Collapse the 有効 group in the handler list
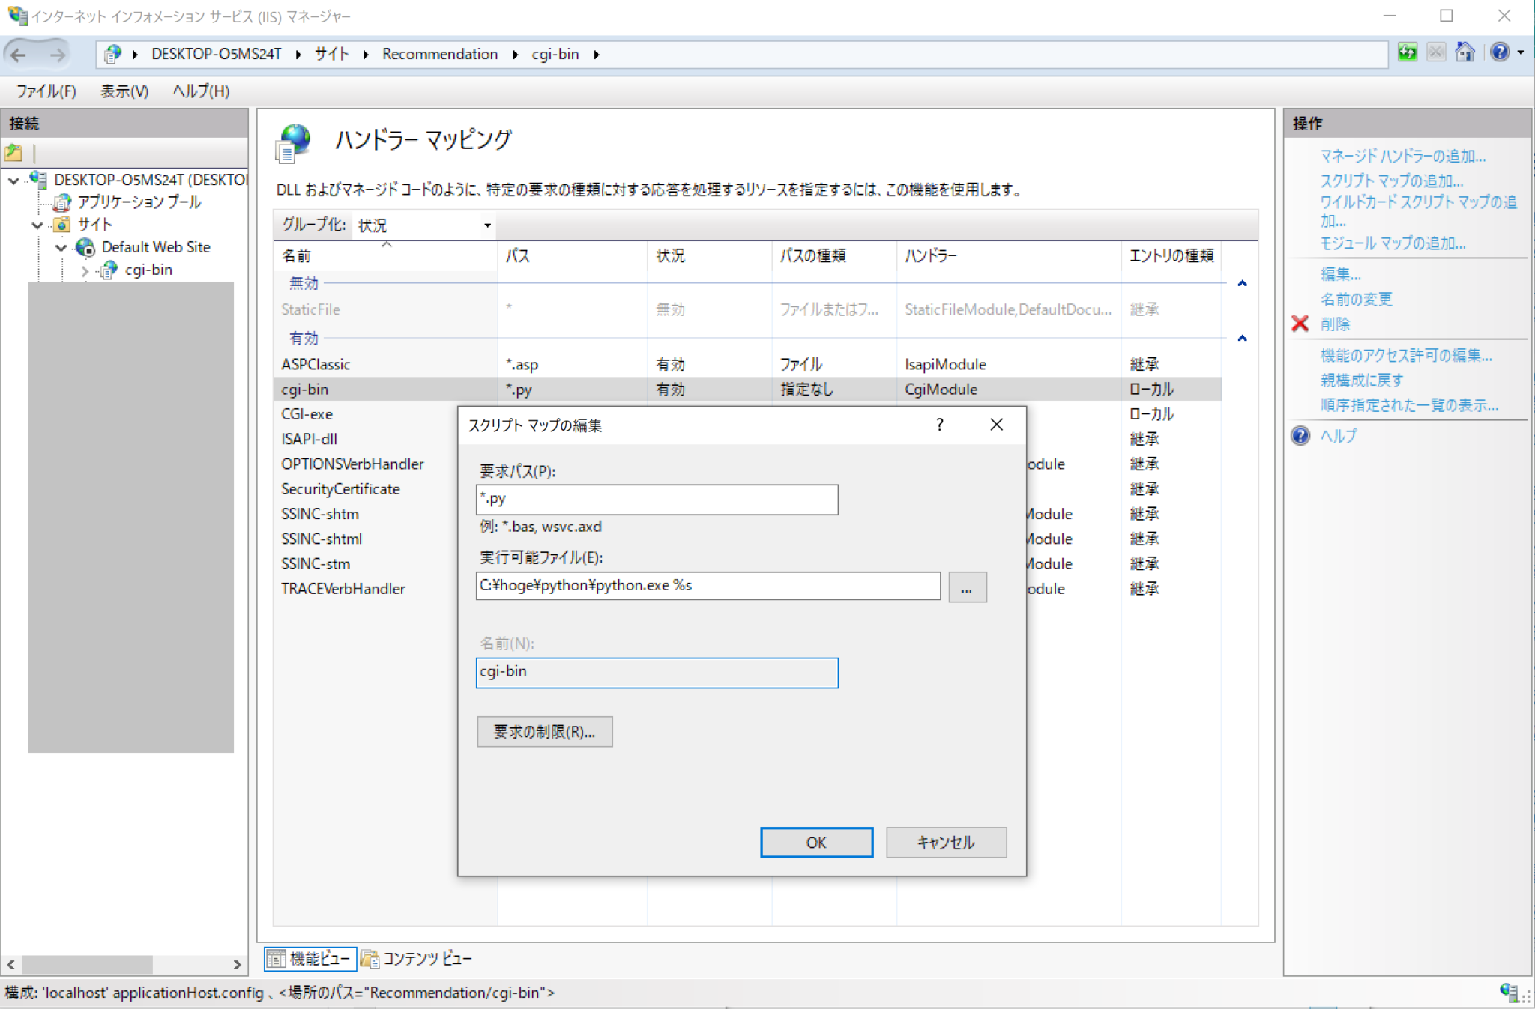Viewport: 1535px width, 1009px height. coord(1243,338)
